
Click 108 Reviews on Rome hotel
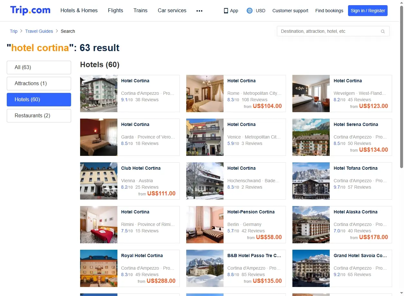(254, 100)
